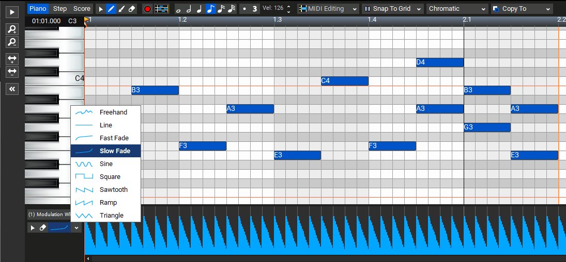Screen dimensions: 566x262
Task: Select Fast Fade from the shape menu
Action: click(x=105, y=138)
